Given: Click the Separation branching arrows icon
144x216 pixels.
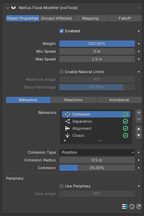Looking at the screenshot, I should coord(67,121).
